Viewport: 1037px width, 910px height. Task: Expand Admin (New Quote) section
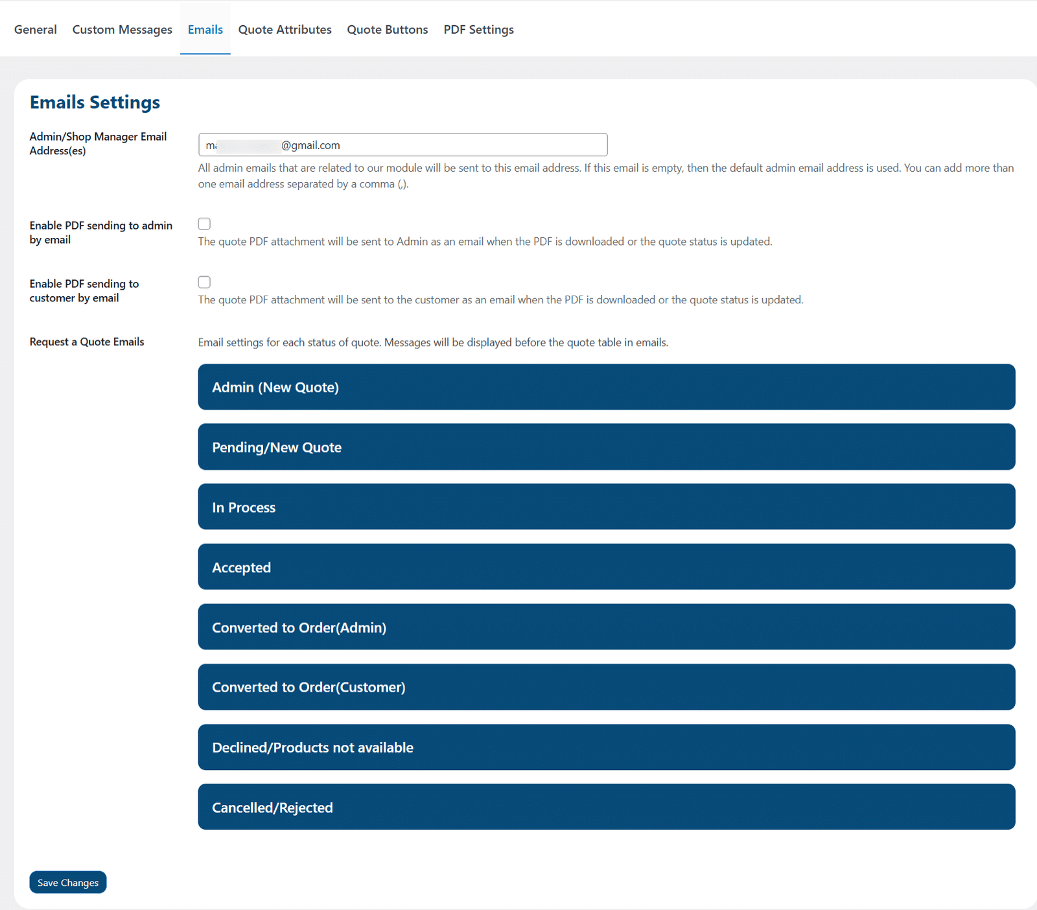point(607,387)
